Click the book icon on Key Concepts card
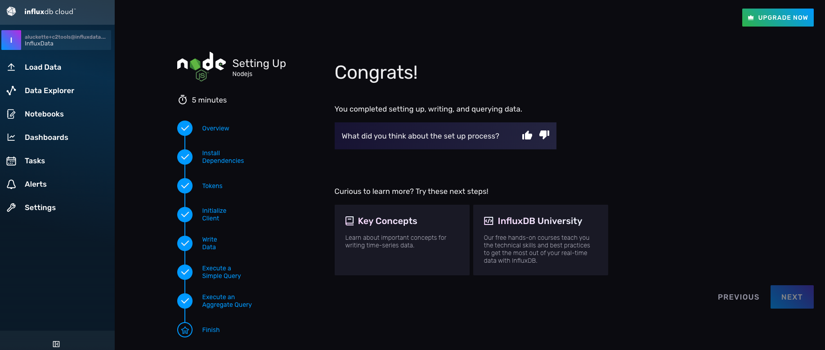Image resolution: width=825 pixels, height=350 pixels. click(x=350, y=220)
